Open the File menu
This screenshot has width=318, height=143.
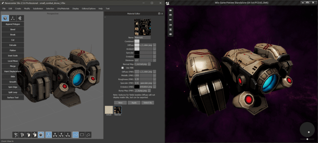pyautogui.click(x=4, y=9)
